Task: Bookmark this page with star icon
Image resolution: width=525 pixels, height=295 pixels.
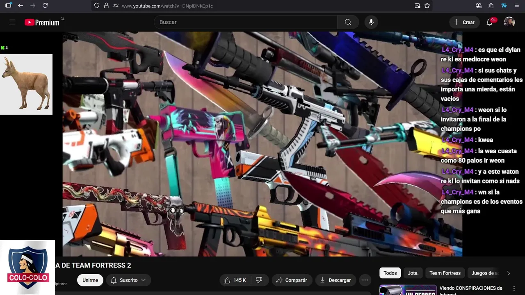Action: 427,6
